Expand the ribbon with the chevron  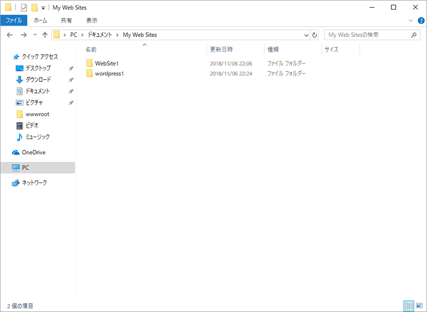click(411, 20)
